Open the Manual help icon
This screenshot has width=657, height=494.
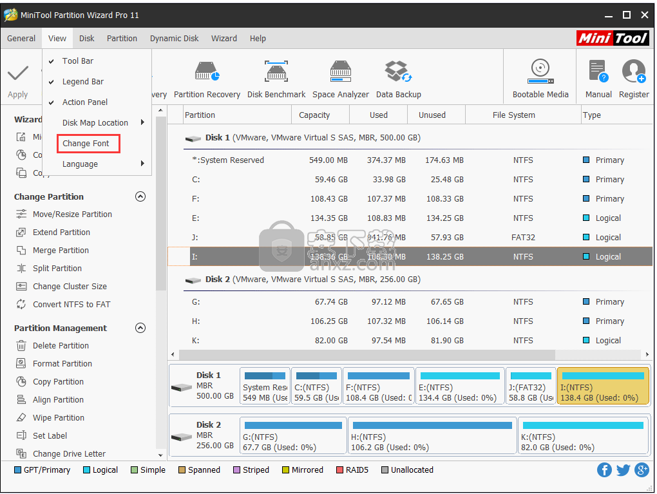pos(598,71)
